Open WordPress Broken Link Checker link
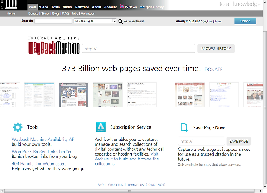Screen dimensions: 267x193 [x=42, y=152]
